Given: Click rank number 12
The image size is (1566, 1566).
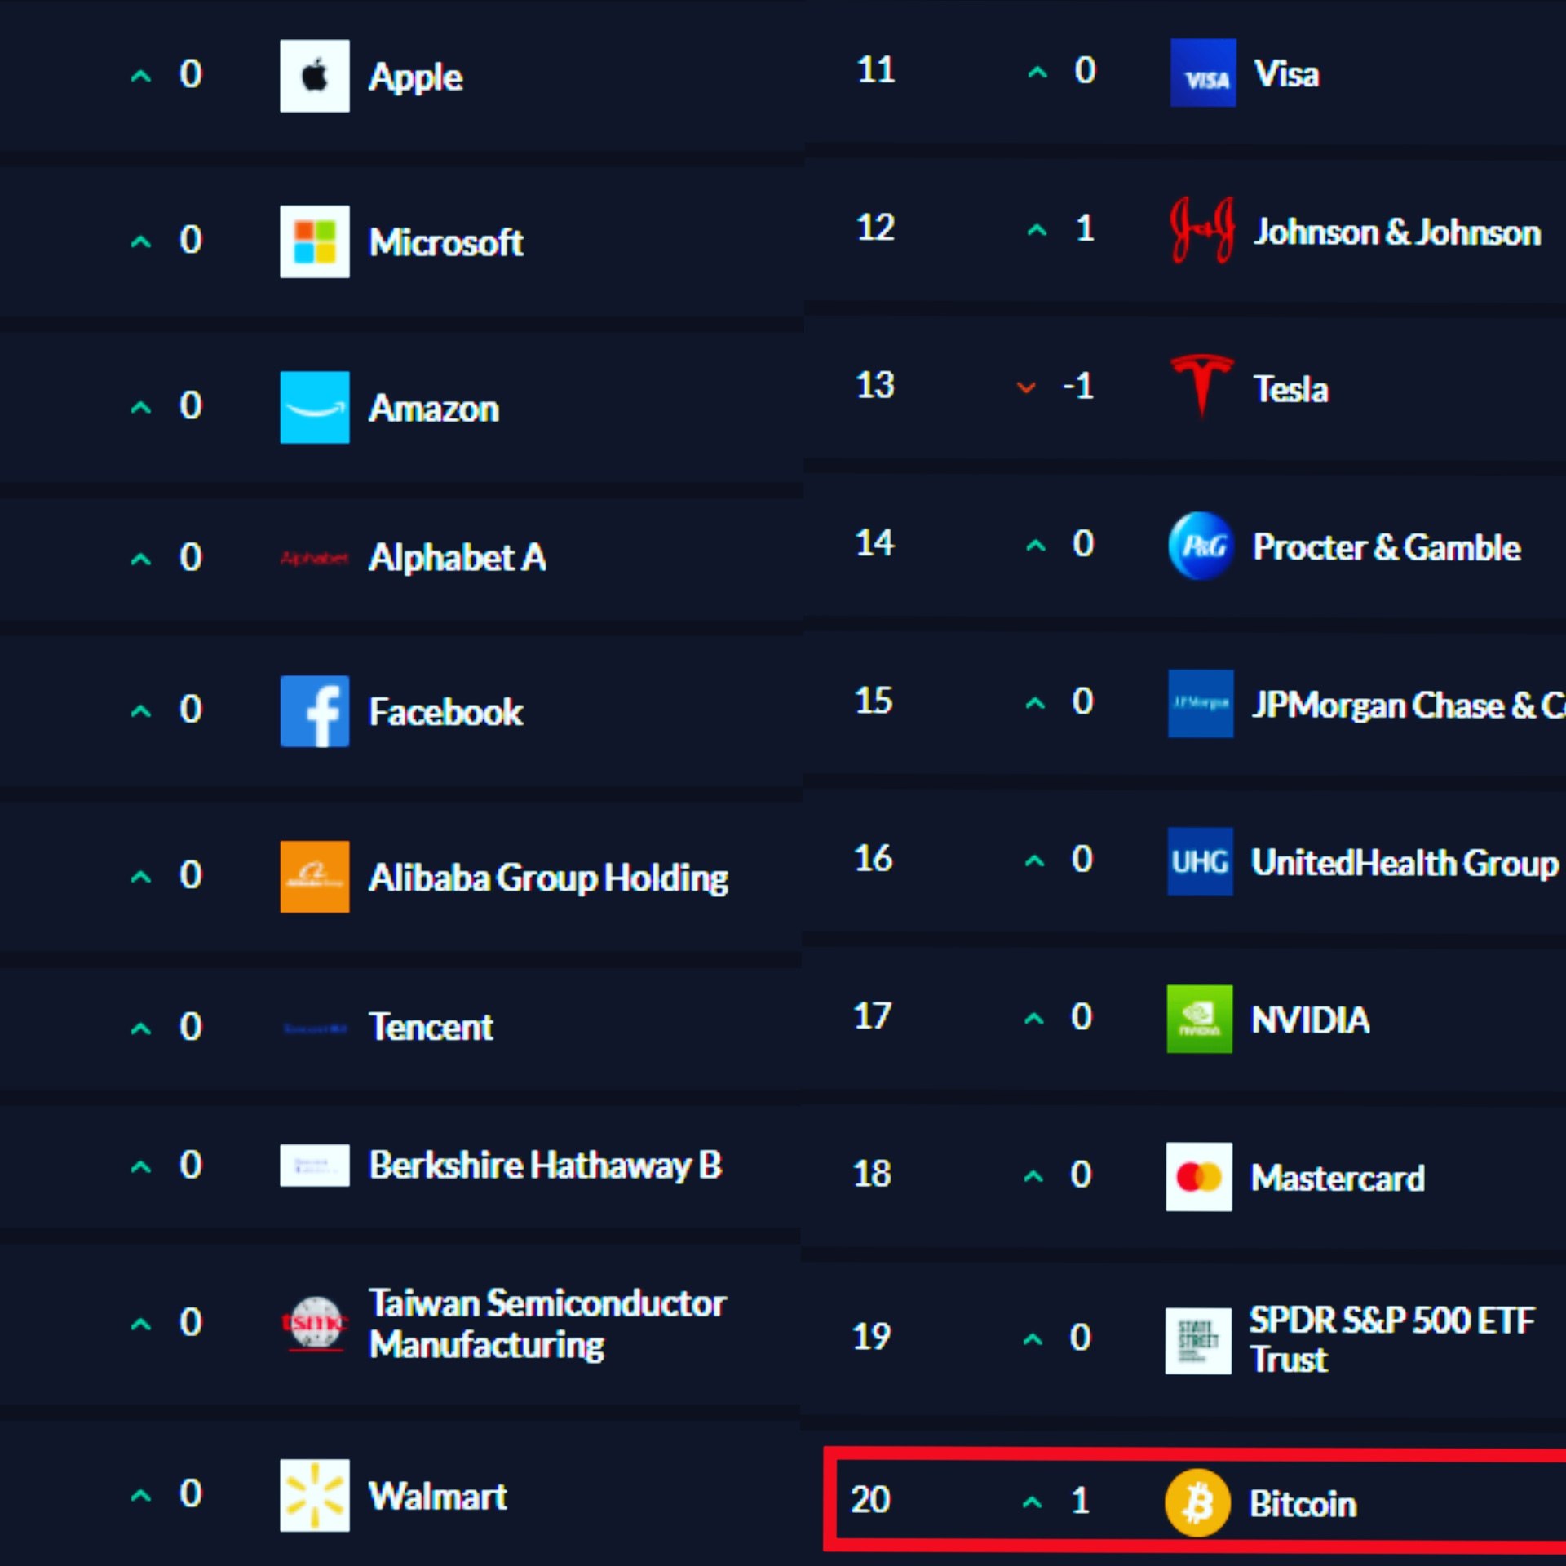Looking at the screenshot, I should [875, 228].
